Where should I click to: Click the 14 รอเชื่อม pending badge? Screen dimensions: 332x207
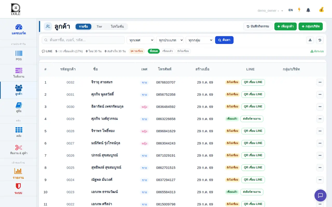click(137, 51)
